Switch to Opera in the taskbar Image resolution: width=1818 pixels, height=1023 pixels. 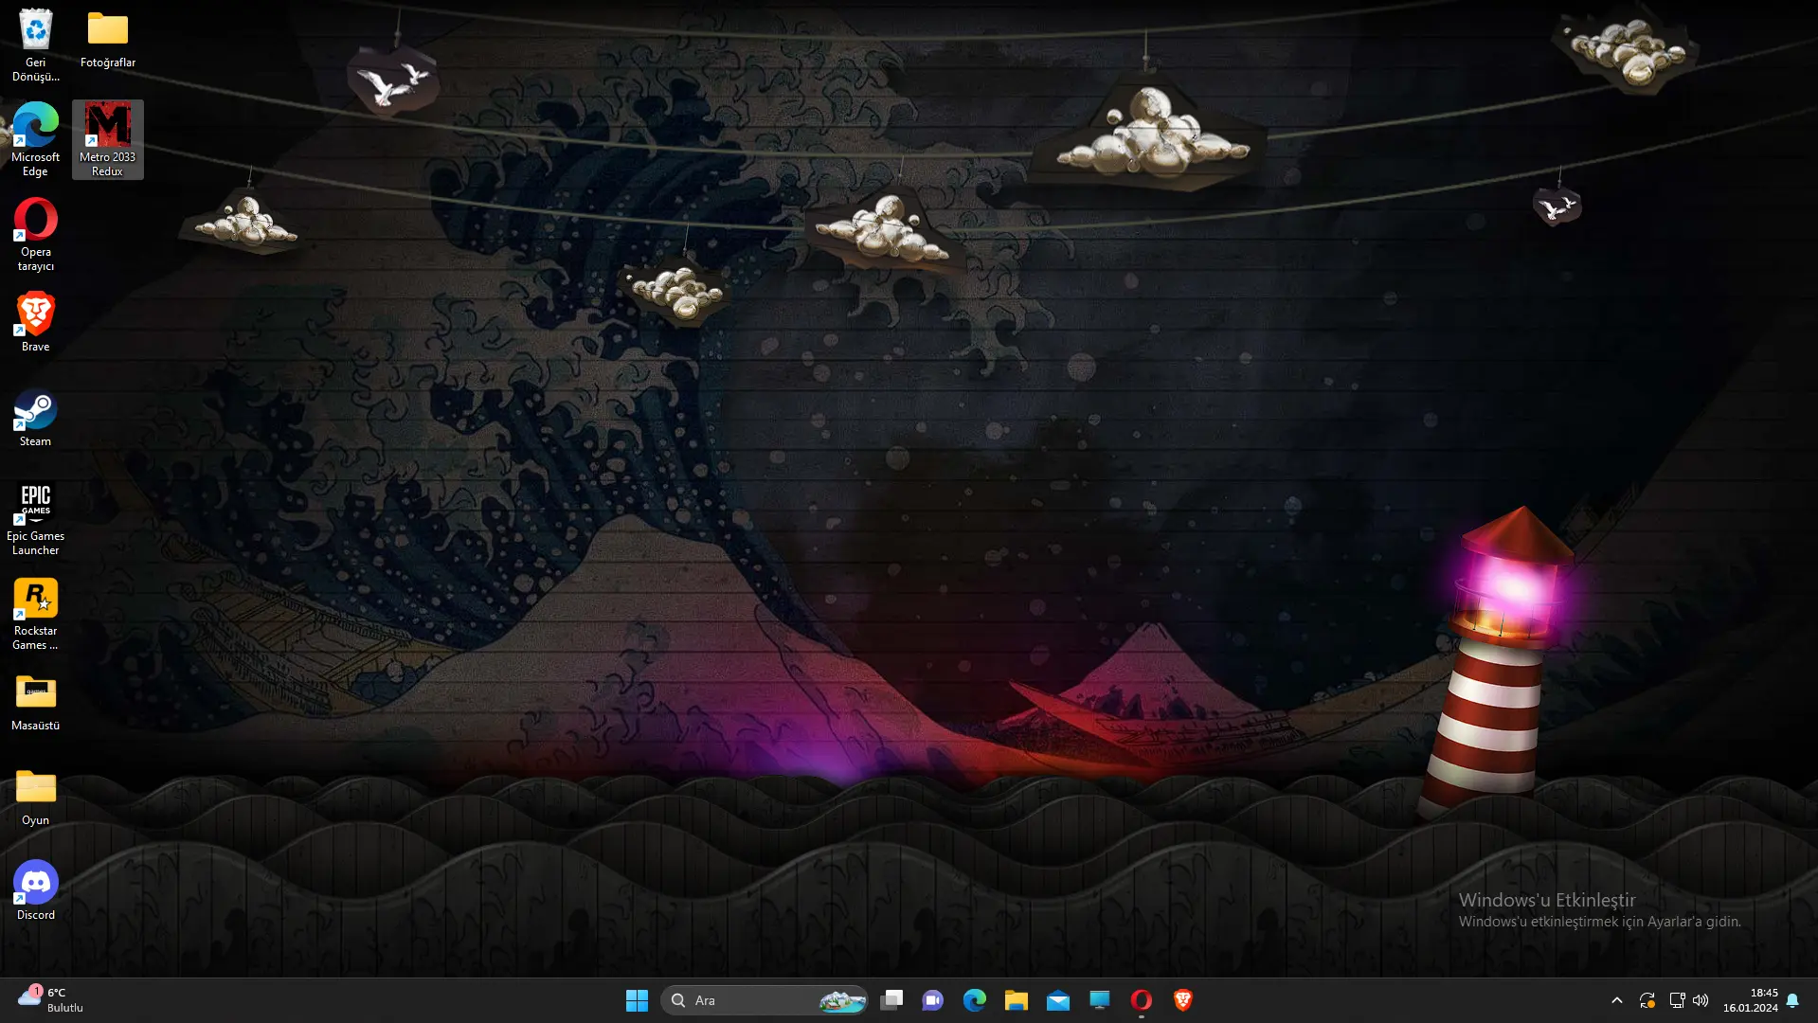pyautogui.click(x=1142, y=1000)
